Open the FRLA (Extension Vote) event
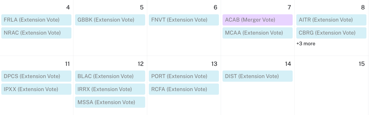The width and height of the screenshot is (369, 115). pos(36,20)
